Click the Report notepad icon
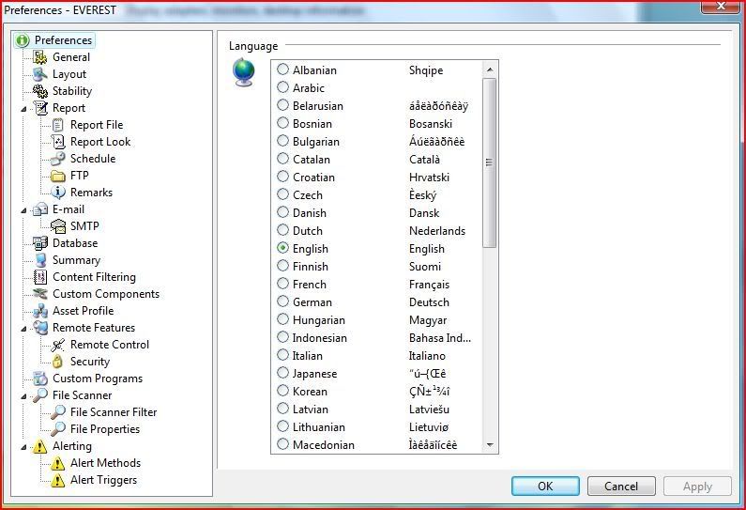The height and width of the screenshot is (510, 746). pos(40,108)
